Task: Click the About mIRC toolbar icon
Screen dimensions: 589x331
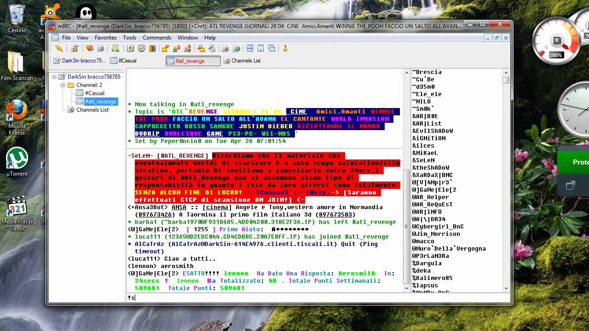Action: [x=285, y=48]
